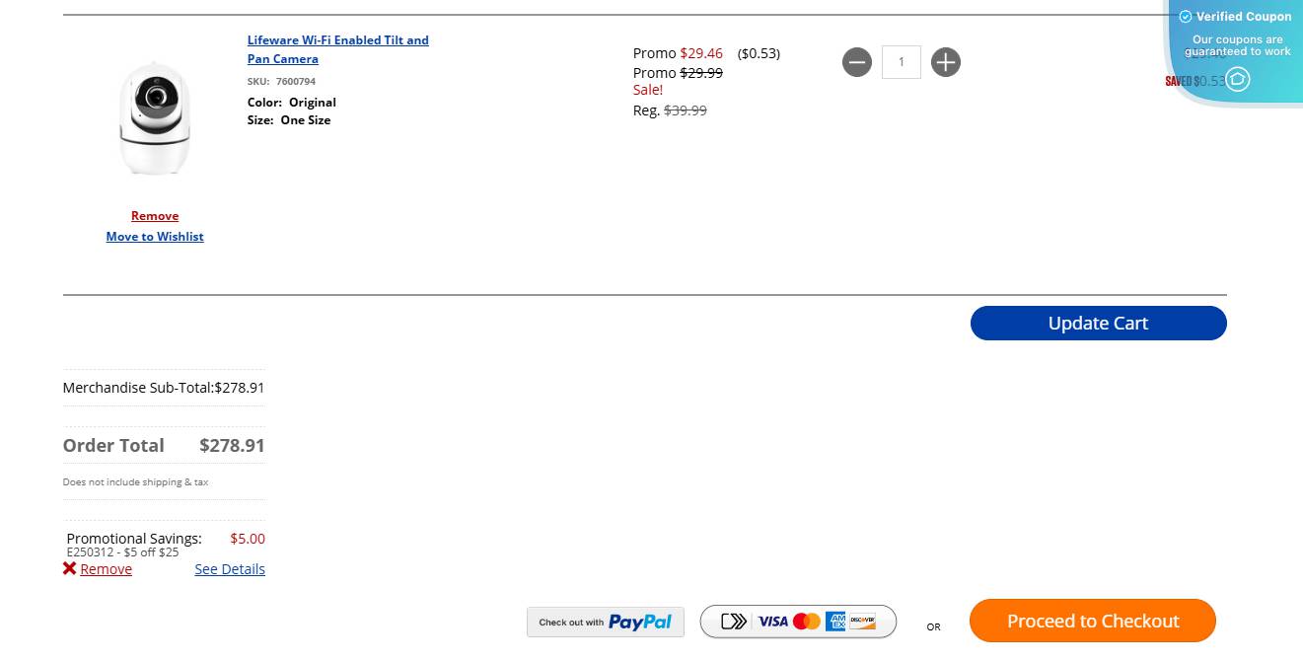Proceed to Checkout

coord(1093,621)
